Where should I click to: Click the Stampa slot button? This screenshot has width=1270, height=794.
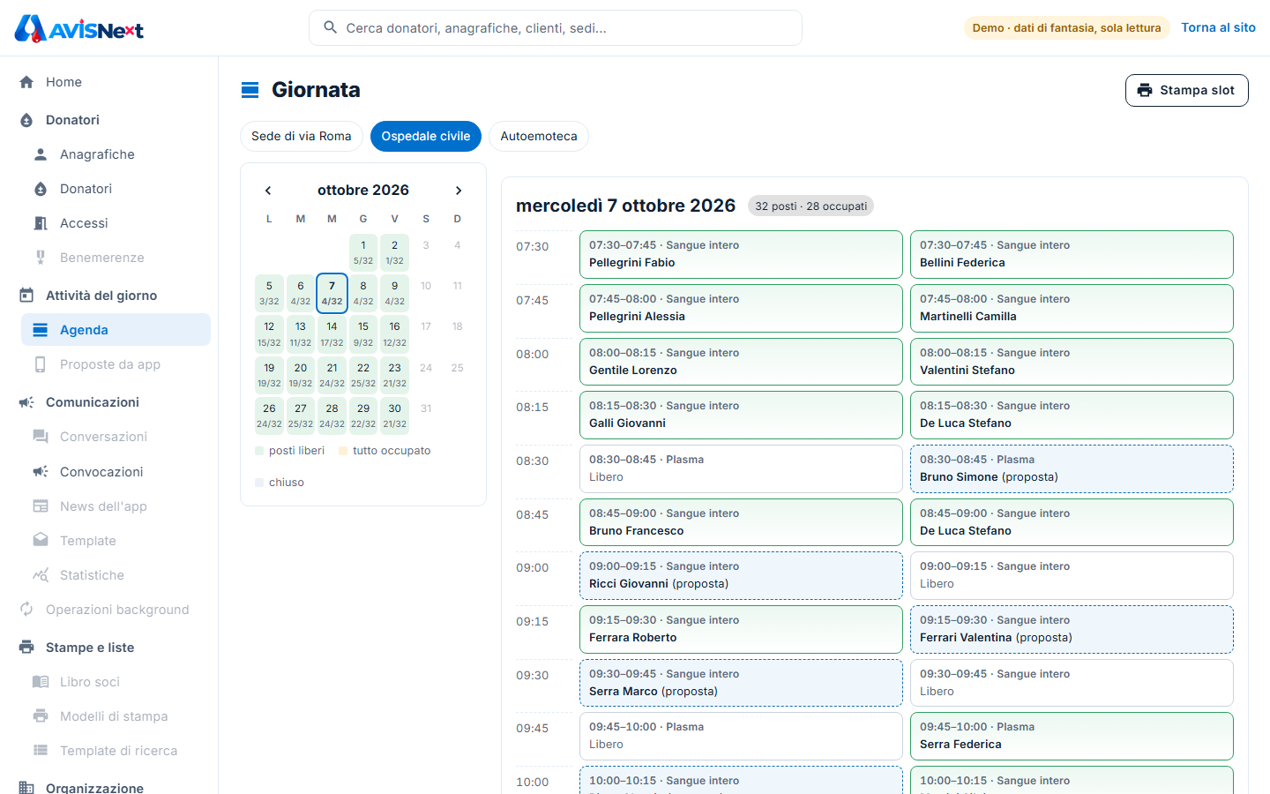tap(1186, 90)
